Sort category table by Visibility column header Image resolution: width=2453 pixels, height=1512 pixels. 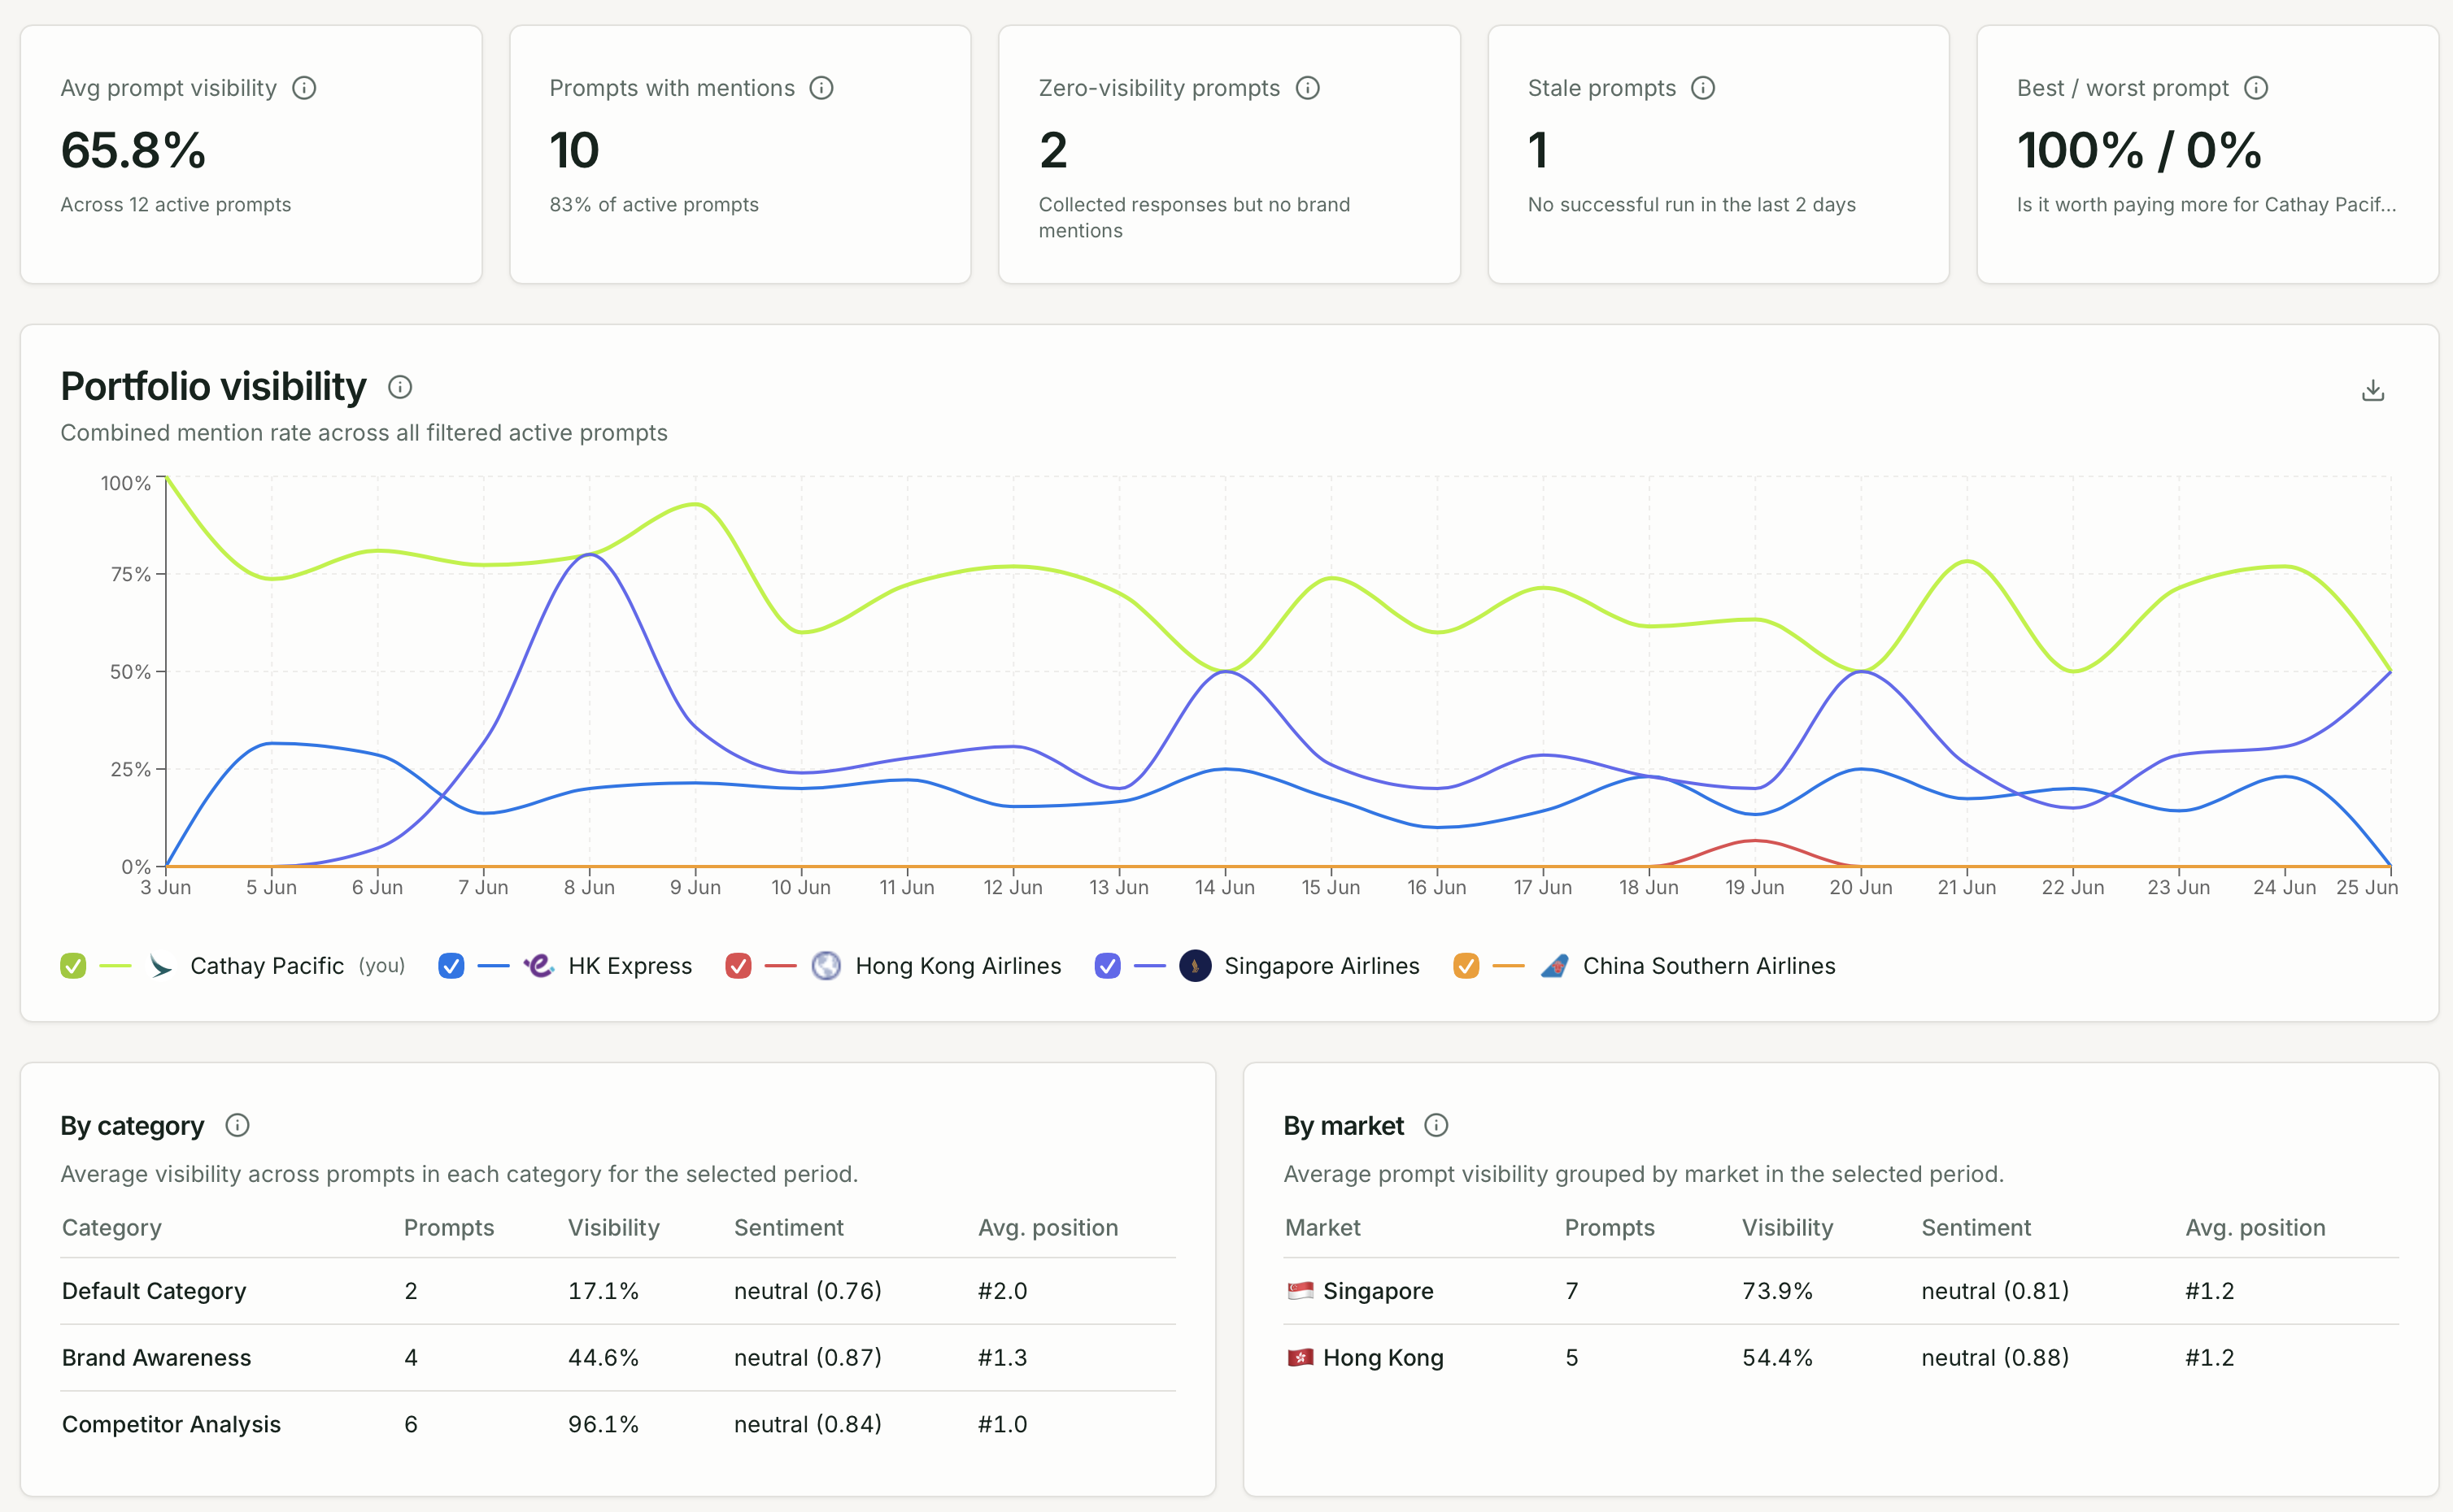(x=613, y=1228)
